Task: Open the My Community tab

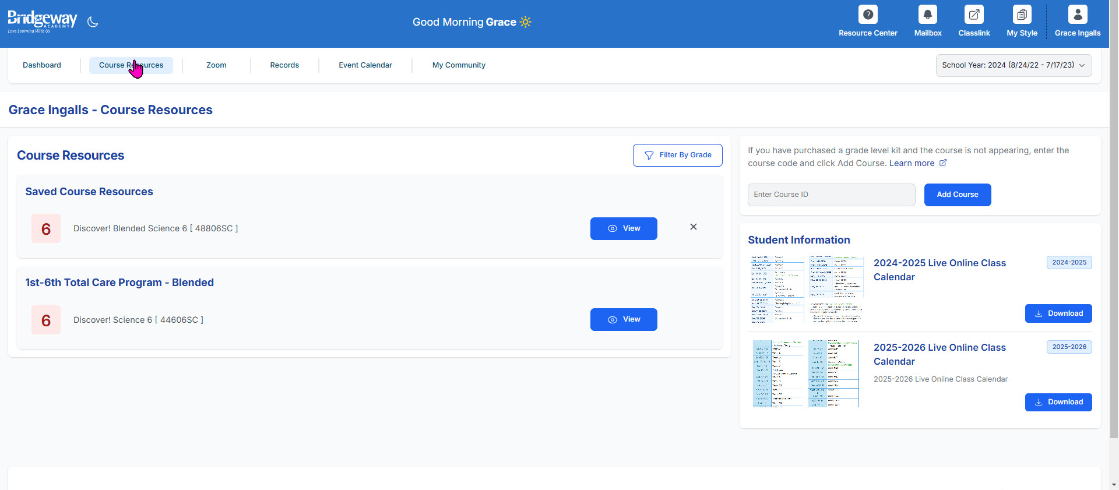Action: click(x=459, y=65)
